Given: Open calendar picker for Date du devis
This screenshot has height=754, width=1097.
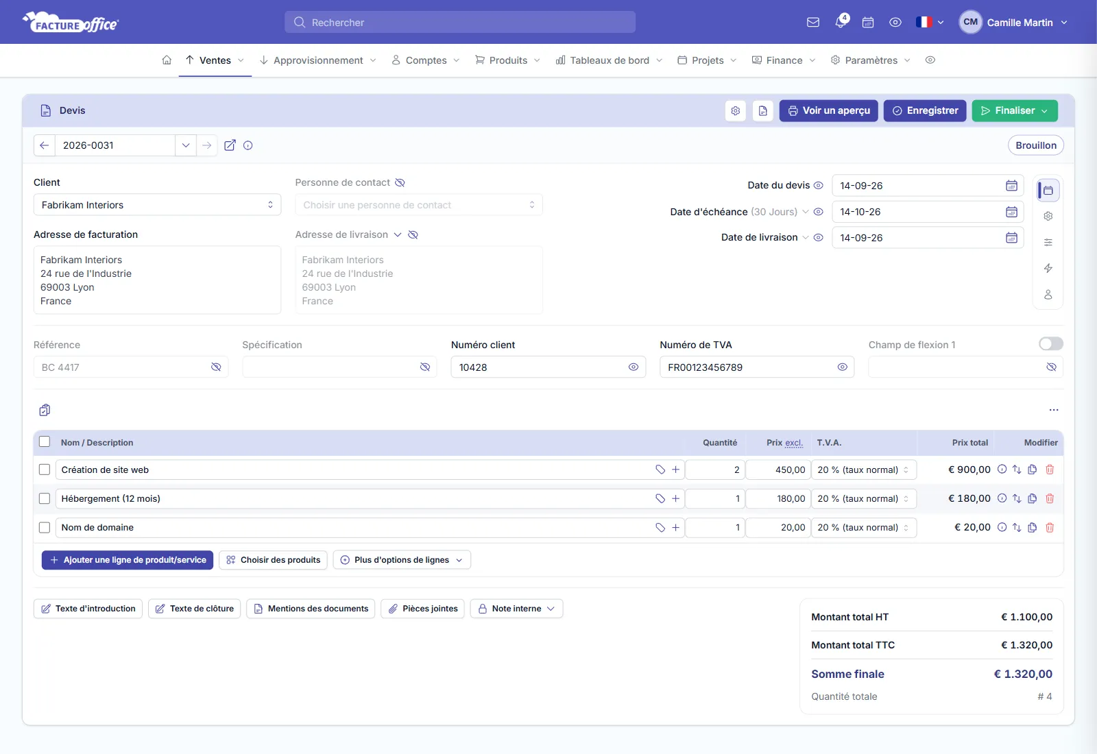Looking at the screenshot, I should [1011, 186].
